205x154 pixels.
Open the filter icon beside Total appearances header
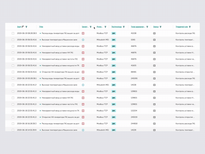[147, 27]
